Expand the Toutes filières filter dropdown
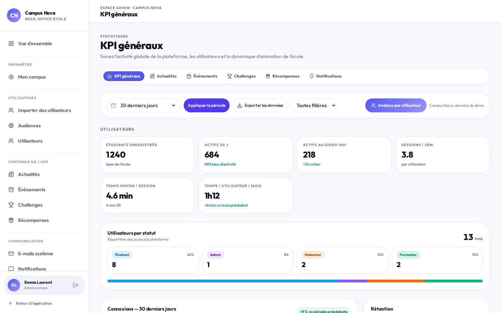 313,105
